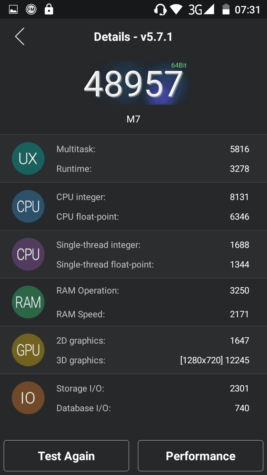Tap the total score 48957
The width and height of the screenshot is (267, 475).
[133, 84]
